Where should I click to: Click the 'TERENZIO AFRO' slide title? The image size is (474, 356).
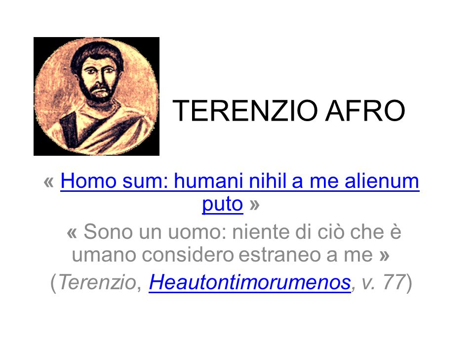pyautogui.click(x=288, y=110)
